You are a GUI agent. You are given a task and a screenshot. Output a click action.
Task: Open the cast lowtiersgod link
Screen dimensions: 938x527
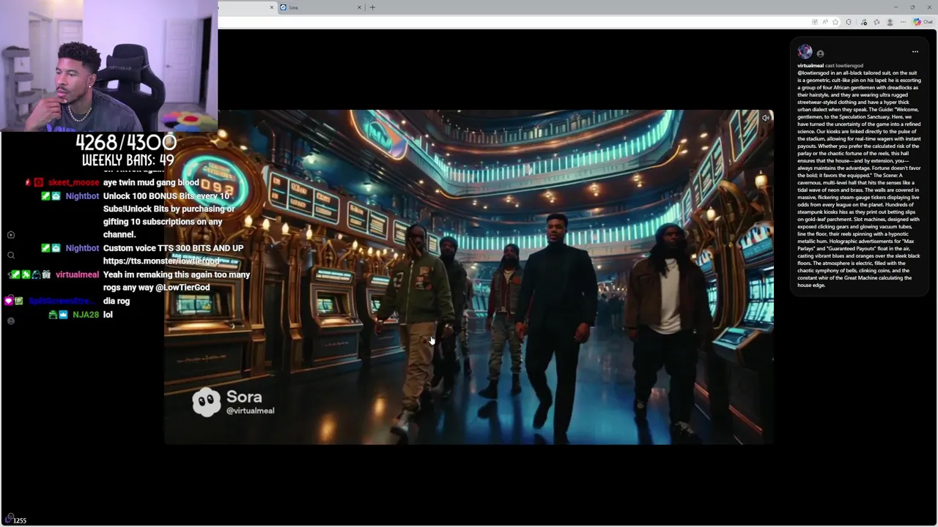click(844, 66)
